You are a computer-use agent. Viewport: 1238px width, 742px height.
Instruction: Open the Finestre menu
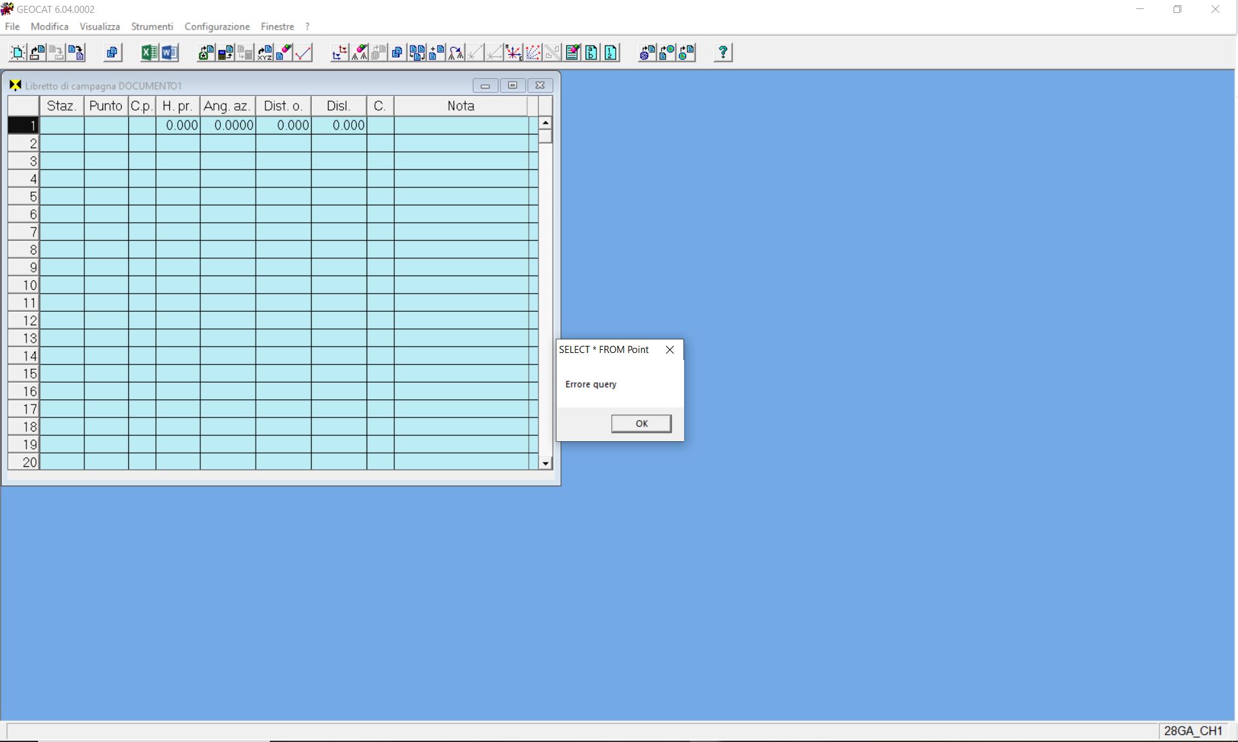point(277,26)
